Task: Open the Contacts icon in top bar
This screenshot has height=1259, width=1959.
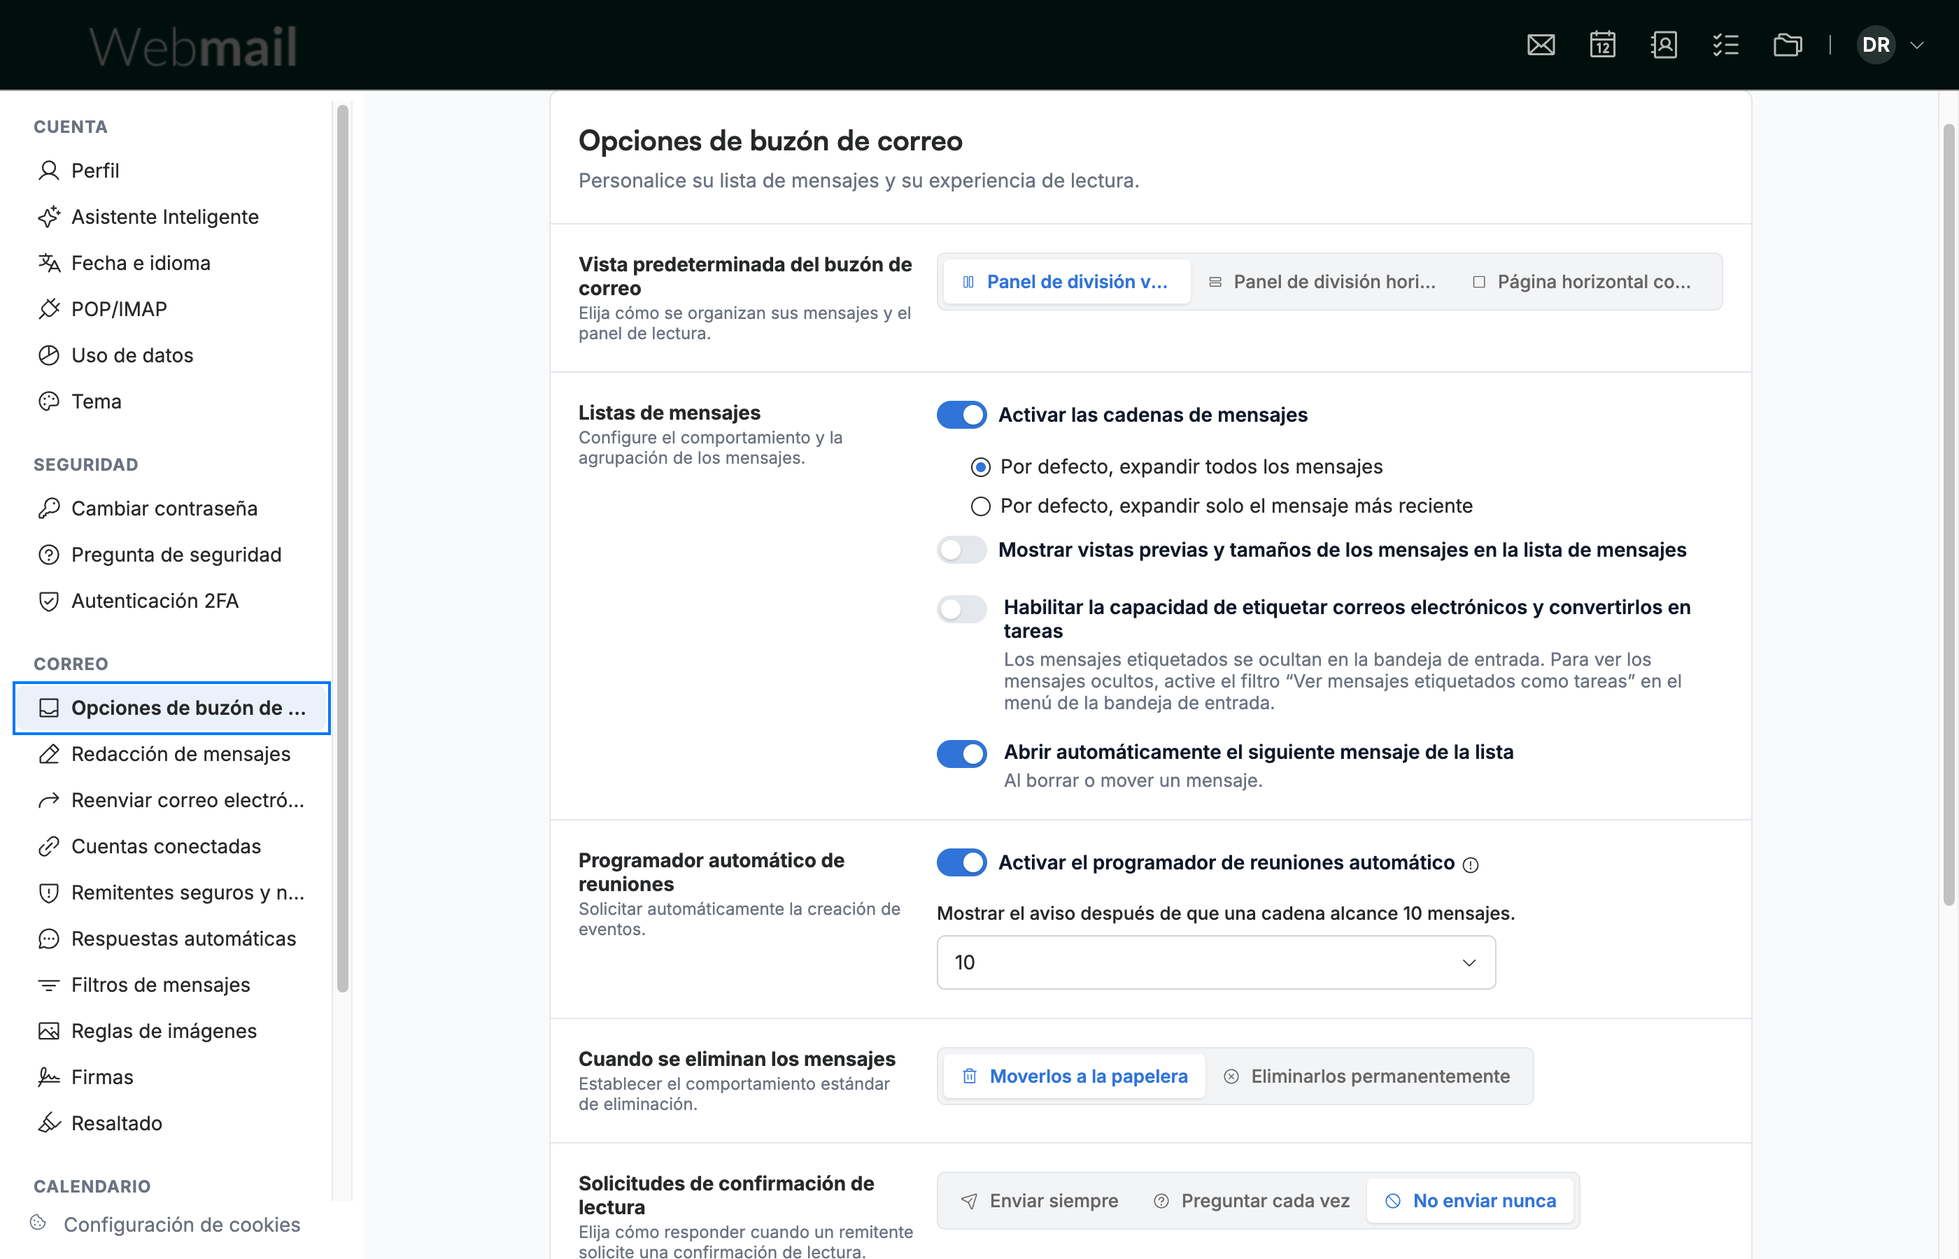Action: click(1664, 44)
